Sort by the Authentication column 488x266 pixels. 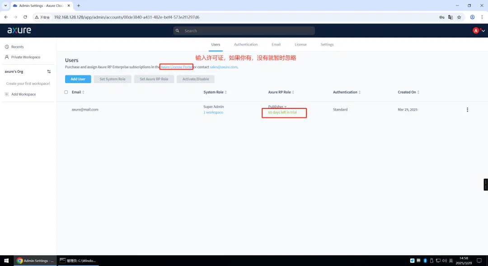347,92
